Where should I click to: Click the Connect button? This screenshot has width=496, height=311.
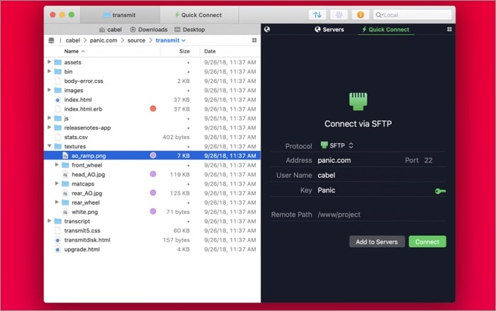point(427,242)
